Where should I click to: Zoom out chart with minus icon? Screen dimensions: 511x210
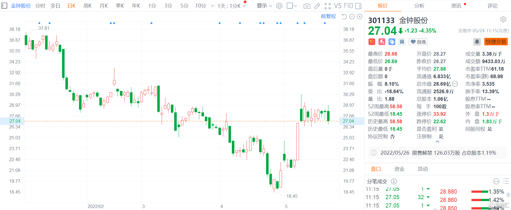click(352, 17)
